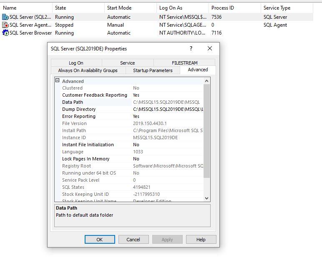Click the Stock Keeping Unit ID row

coord(132,194)
